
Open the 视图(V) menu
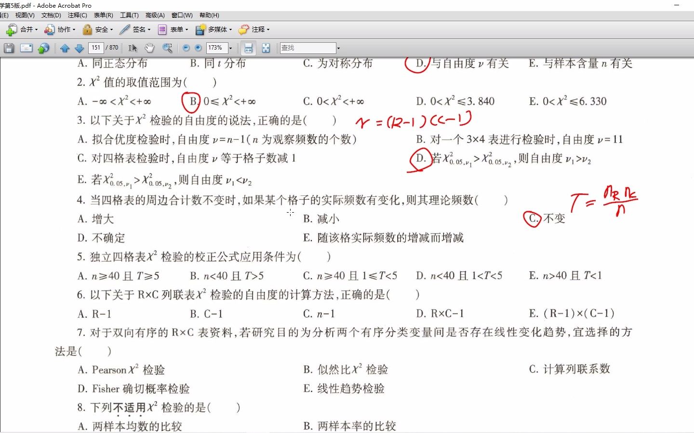pyautogui.click(x=25, y=15)
